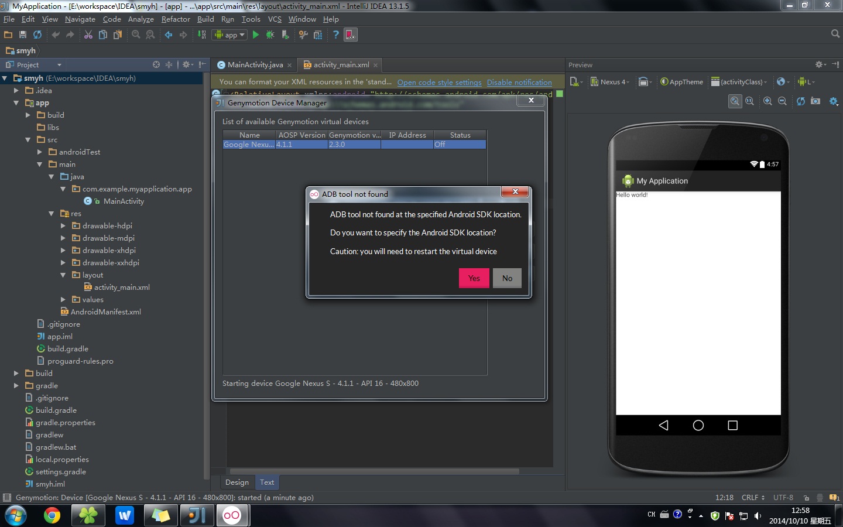Open the Nexus 4 device dropdown
The height and width of the screenshot is (527, 843).
click(x=610, y=81)
